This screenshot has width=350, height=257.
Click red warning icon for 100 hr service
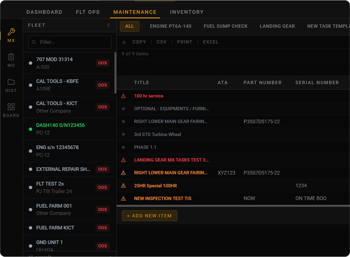pyautogui.click(x=124, y=96)
